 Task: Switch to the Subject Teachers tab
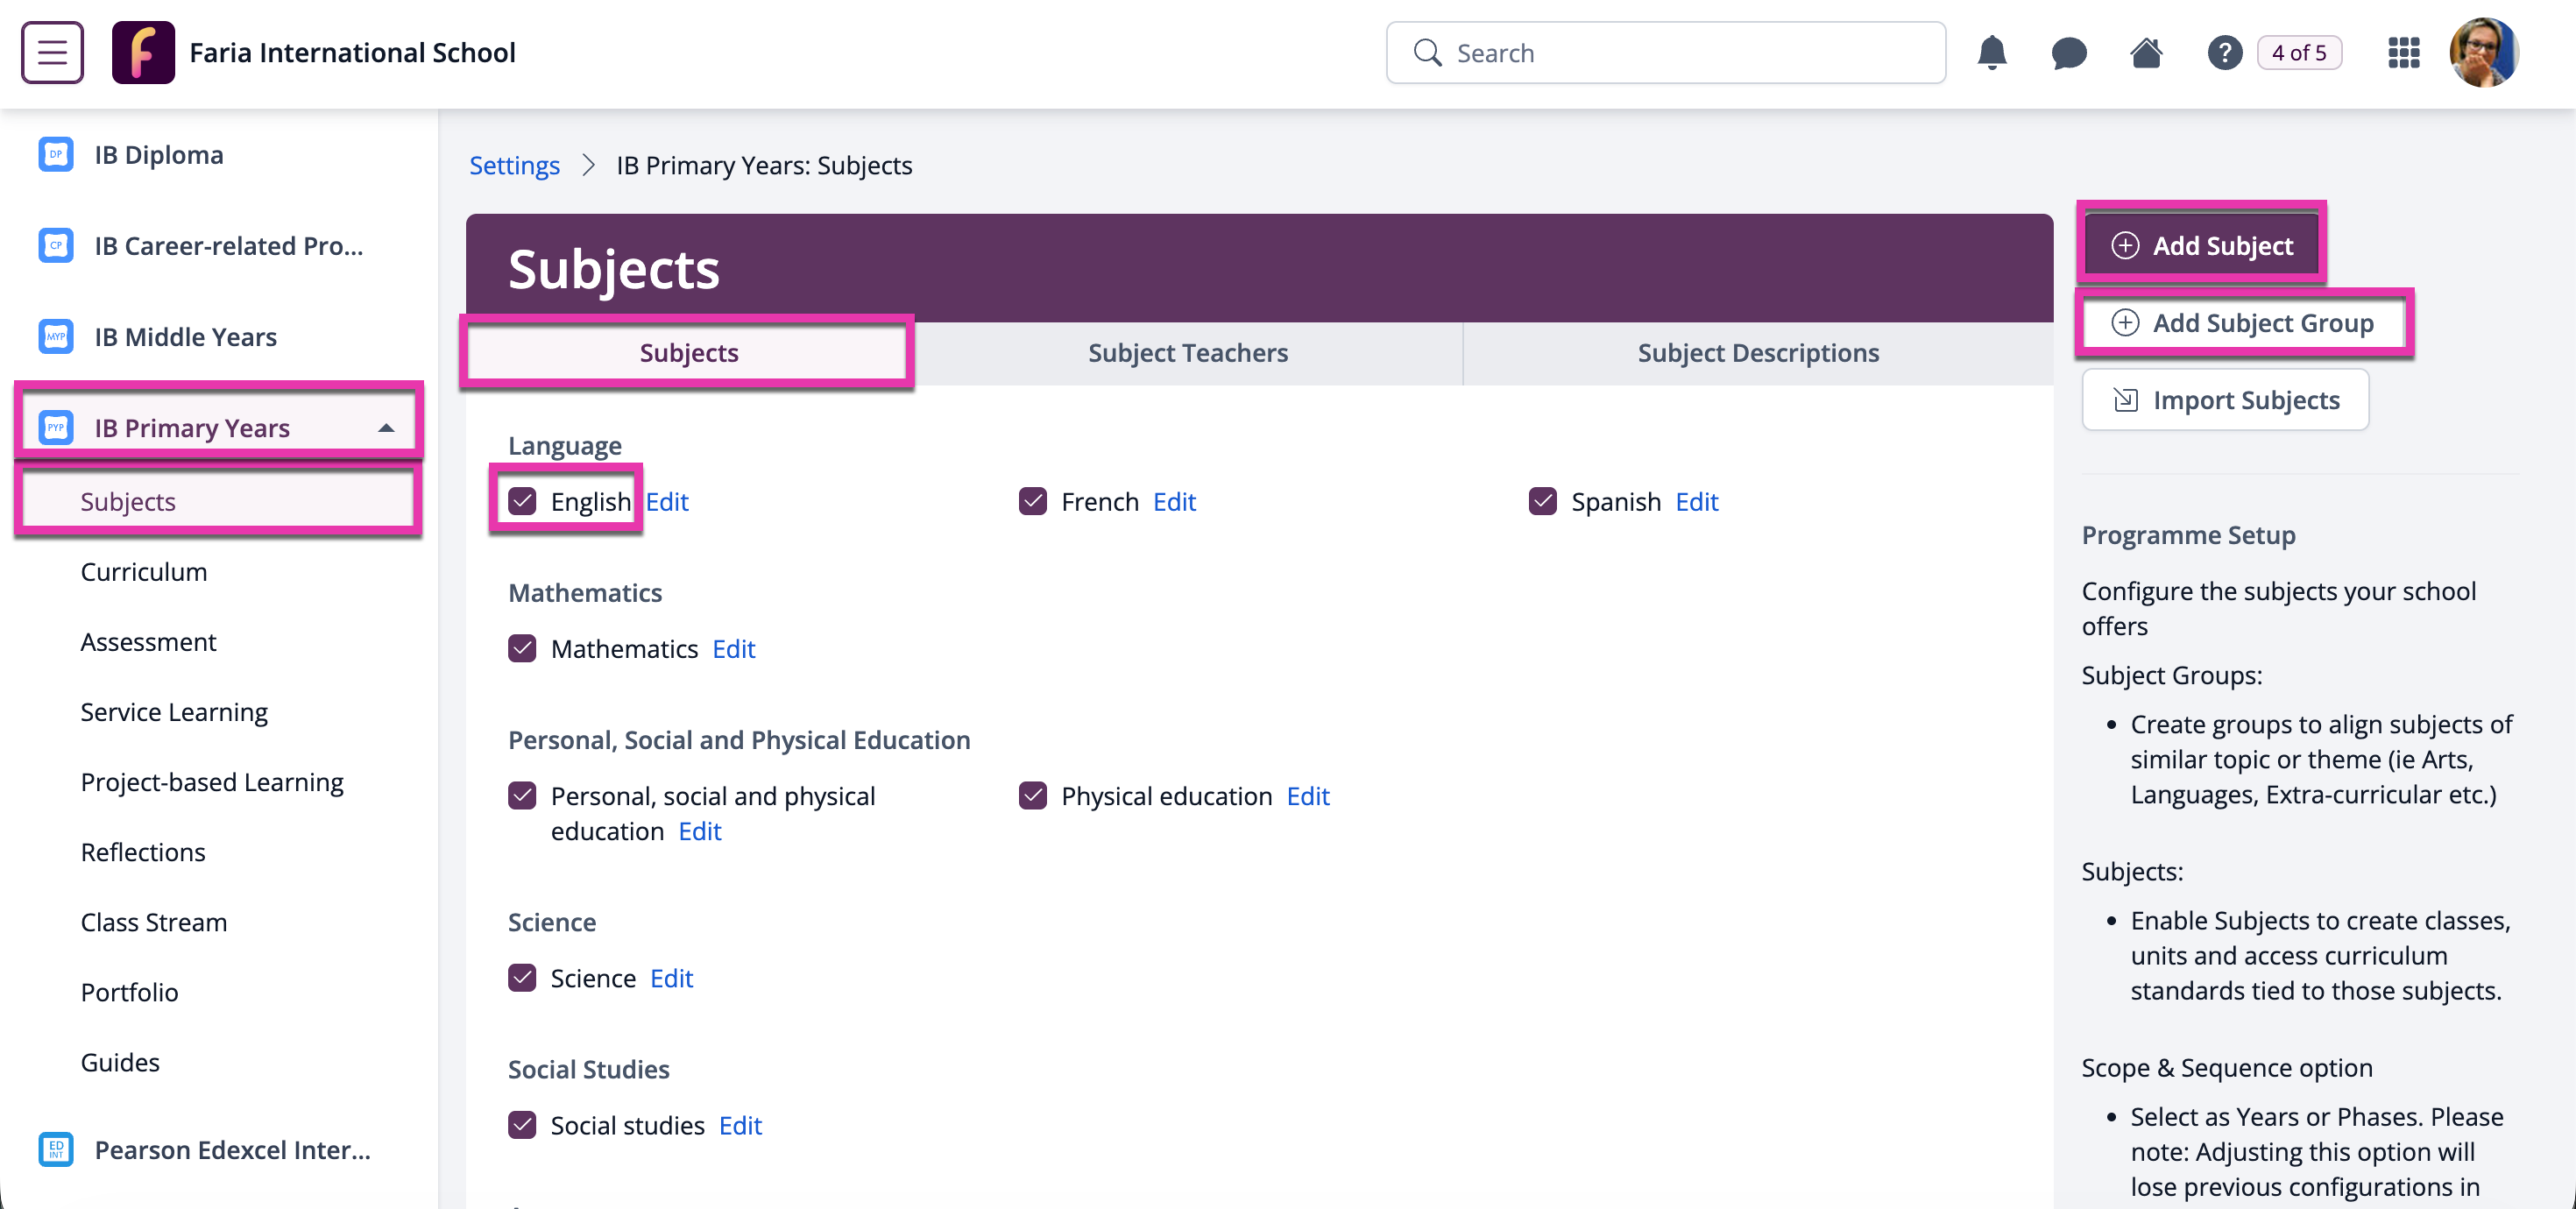click(1188, 353)
